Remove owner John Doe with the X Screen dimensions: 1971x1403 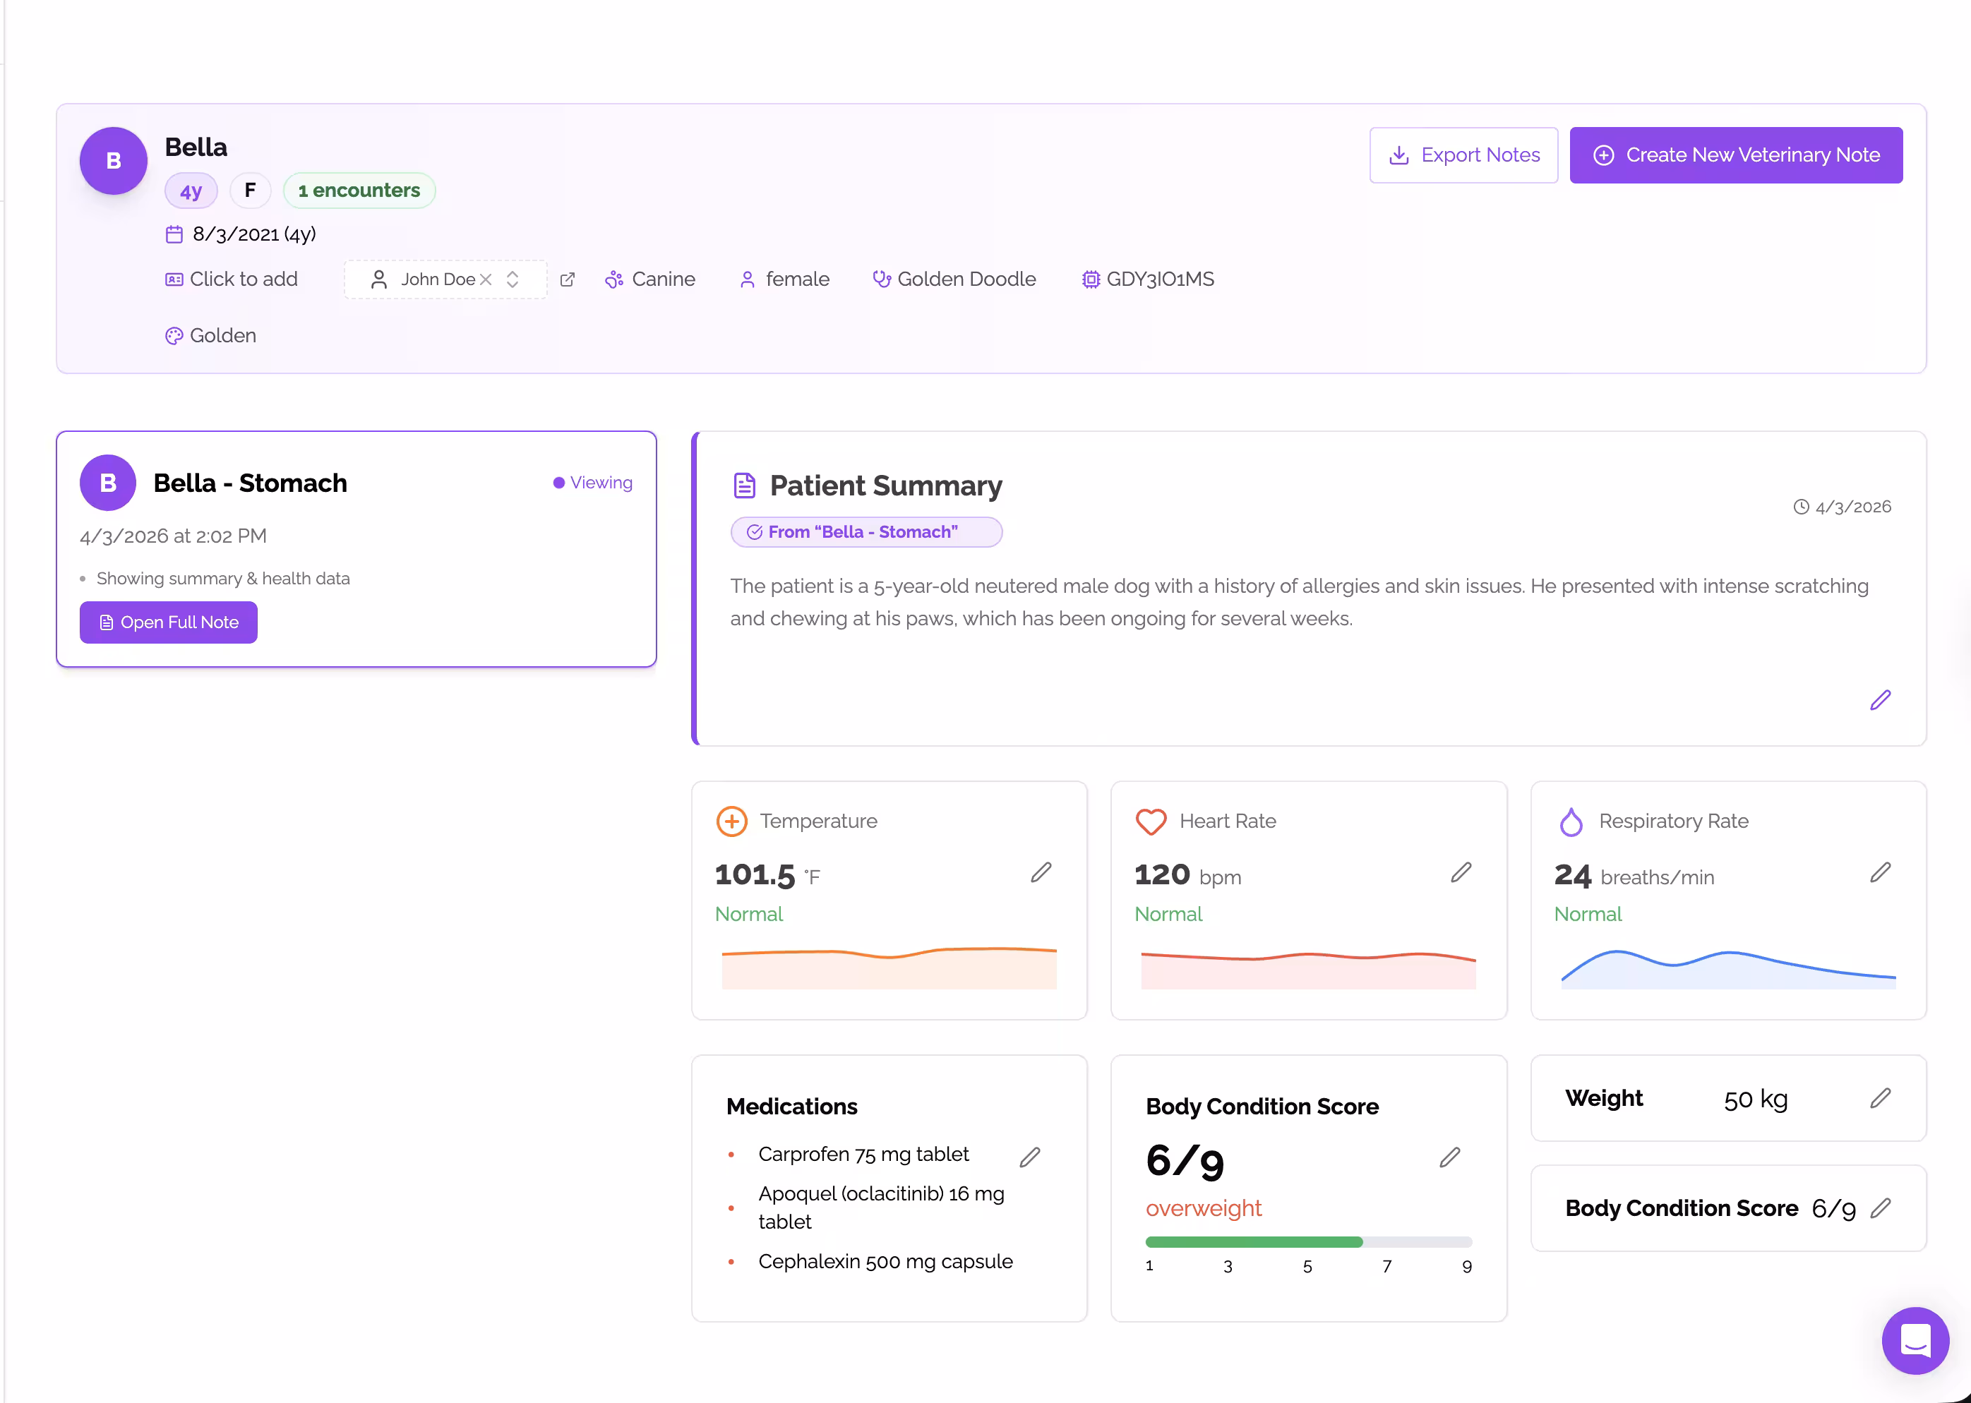pyautogui.click(x=487, y=279)
